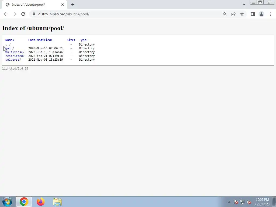Screen dimensions: 276x207
Task: Open Windows Explorer from the taskbar
Action: (57, 202)
